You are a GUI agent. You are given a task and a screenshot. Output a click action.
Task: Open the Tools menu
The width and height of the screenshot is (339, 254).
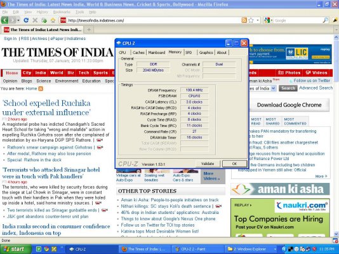point(79,12)
